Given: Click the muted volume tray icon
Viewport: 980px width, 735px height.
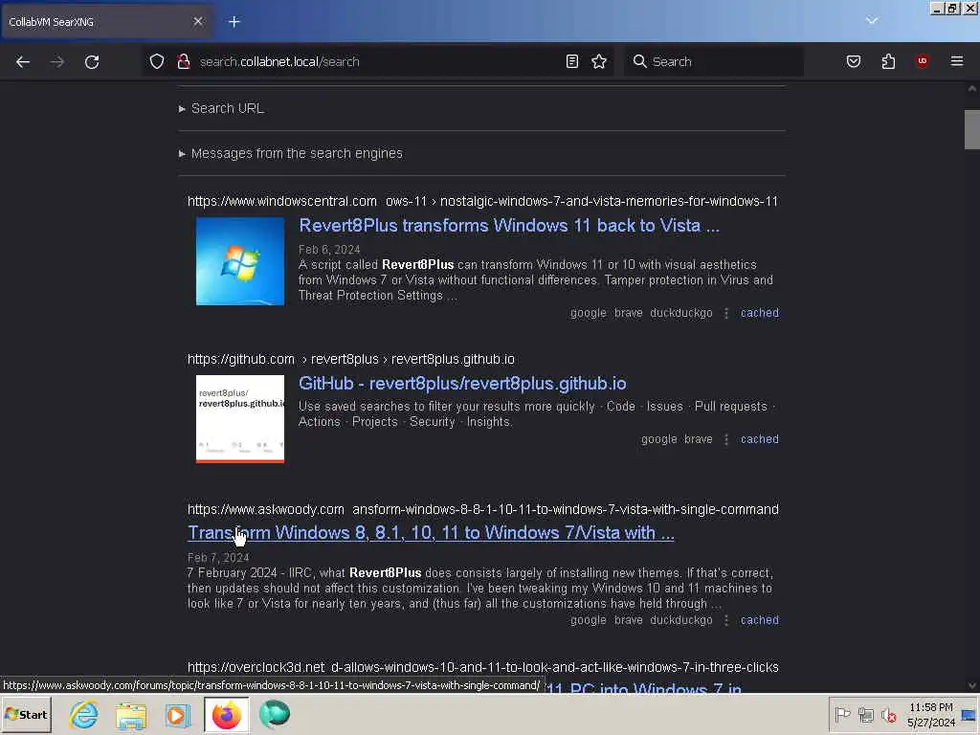Looking at the screenshot, I should point(888,714).
